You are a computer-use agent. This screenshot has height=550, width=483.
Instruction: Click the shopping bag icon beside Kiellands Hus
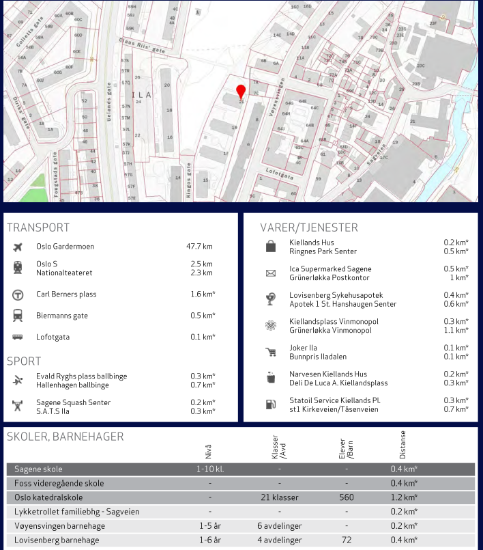tap(270, 247)
